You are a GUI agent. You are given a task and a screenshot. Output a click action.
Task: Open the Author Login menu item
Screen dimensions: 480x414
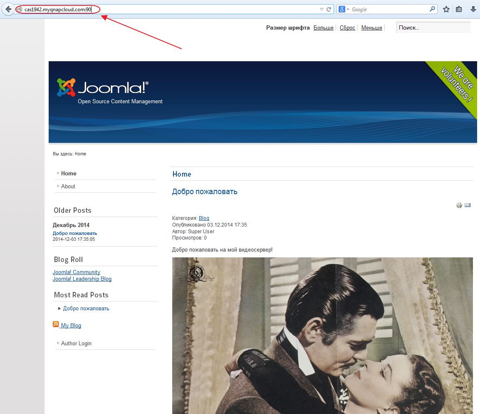tap(76, 344)
